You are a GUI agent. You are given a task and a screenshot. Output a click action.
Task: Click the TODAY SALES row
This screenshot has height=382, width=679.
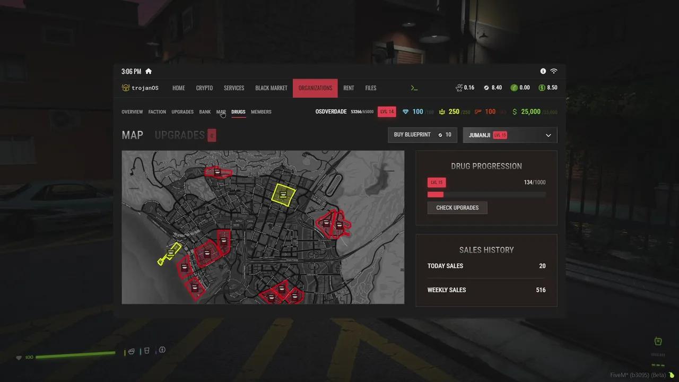tap(486, 266)
